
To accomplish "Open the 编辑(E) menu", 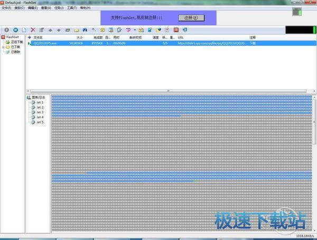I will [x=33, y=8].
